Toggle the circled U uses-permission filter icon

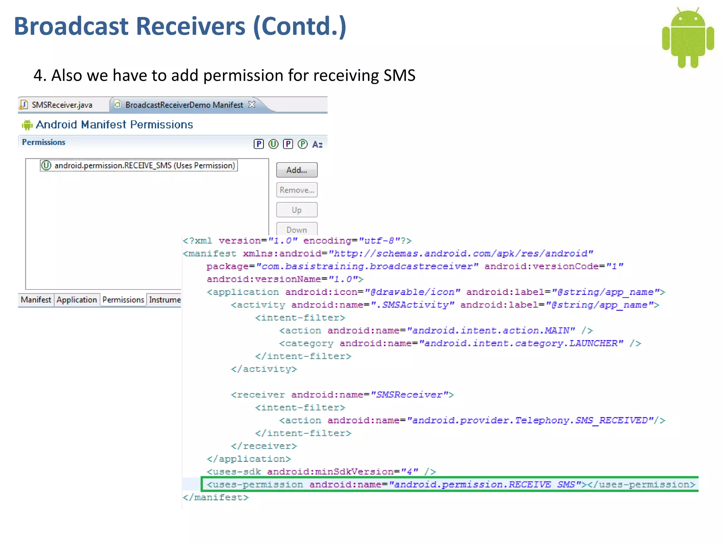(273, 144)
